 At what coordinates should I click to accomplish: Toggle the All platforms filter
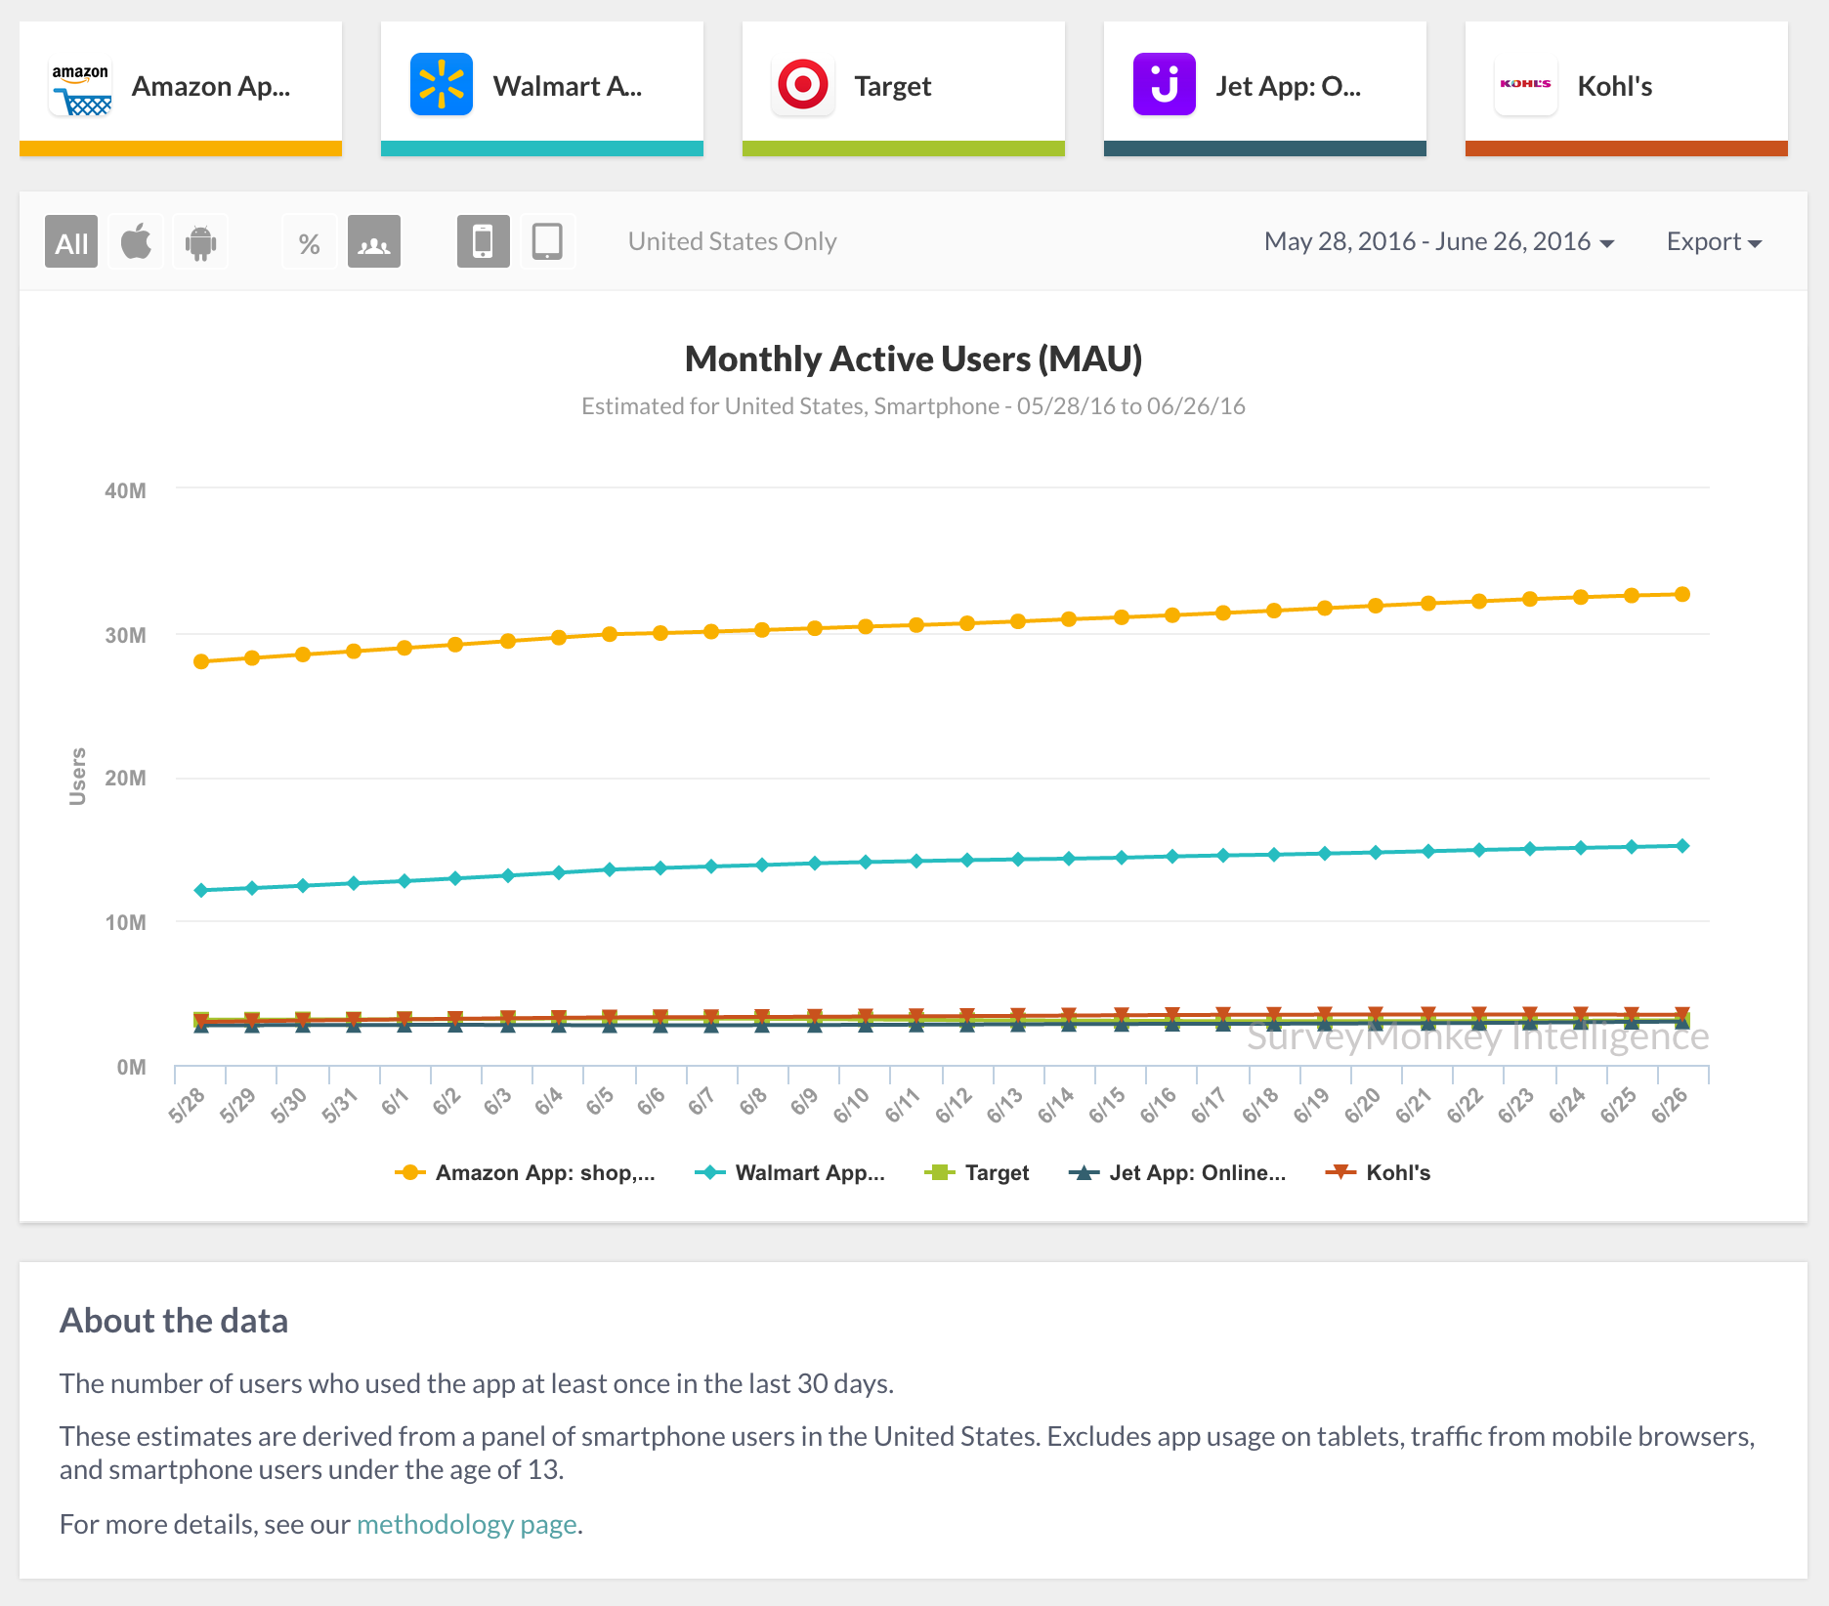(71, 241)
